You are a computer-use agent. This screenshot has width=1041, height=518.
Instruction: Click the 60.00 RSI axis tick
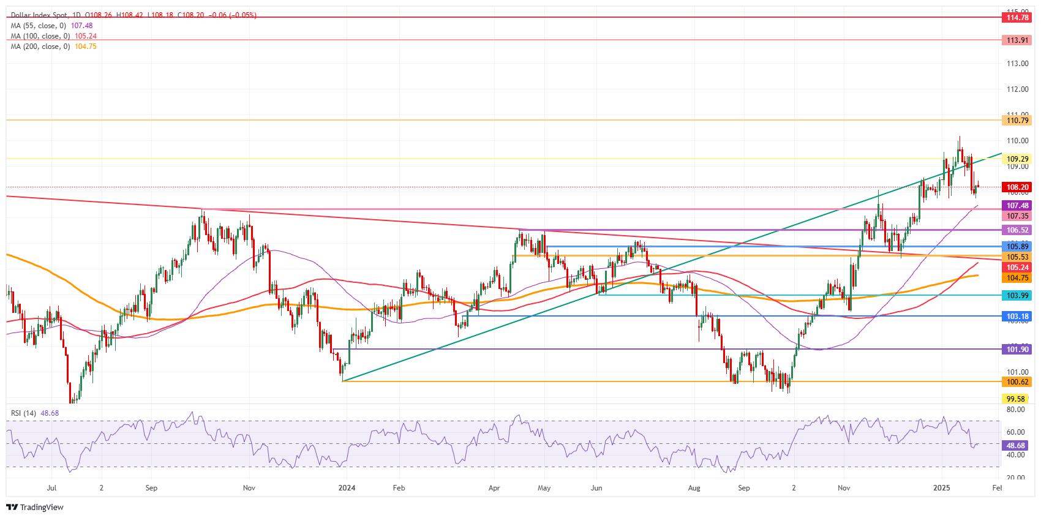1017,432
